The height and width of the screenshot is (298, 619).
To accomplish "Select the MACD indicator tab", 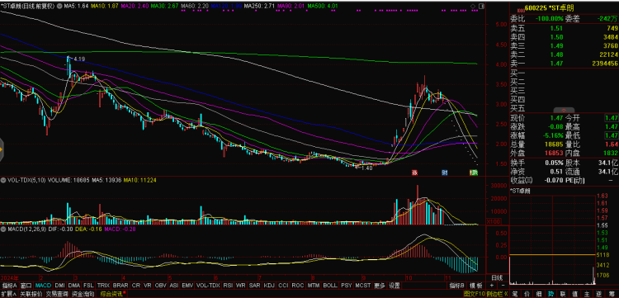I will (44, 286).
